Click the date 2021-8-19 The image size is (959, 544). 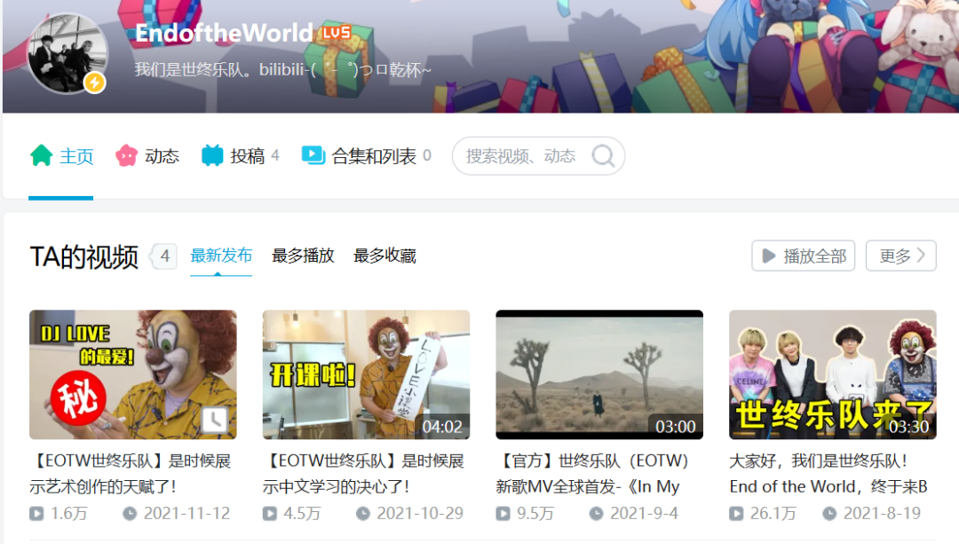pyautogui.click(x=882, y=514)
